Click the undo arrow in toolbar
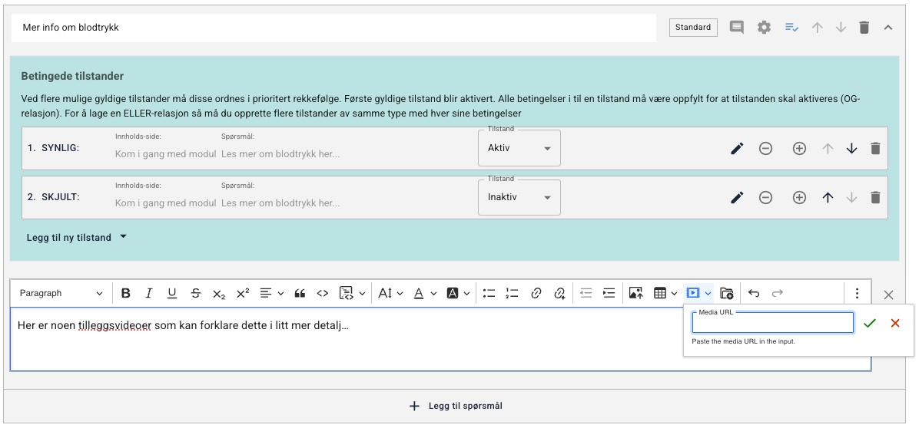Image resolution: width=919 pixels, height=428 pixels. tap(754, 294)
